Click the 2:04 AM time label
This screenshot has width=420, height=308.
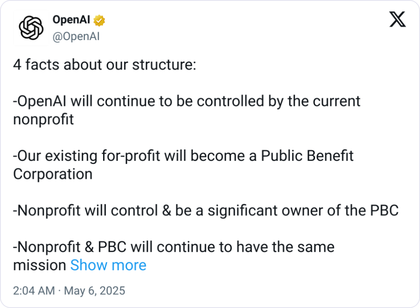click(x=34, y=291)
